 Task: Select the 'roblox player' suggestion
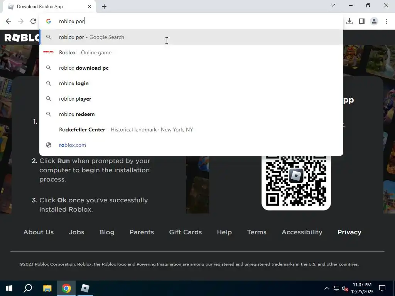tap(191, 99)
